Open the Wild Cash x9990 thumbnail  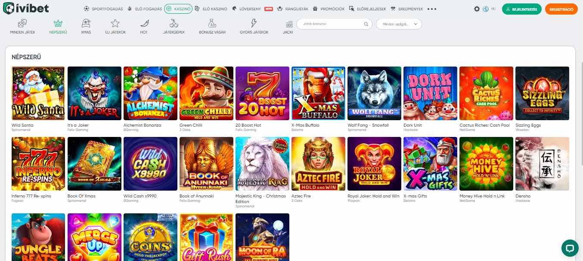(x=150, y=164)
